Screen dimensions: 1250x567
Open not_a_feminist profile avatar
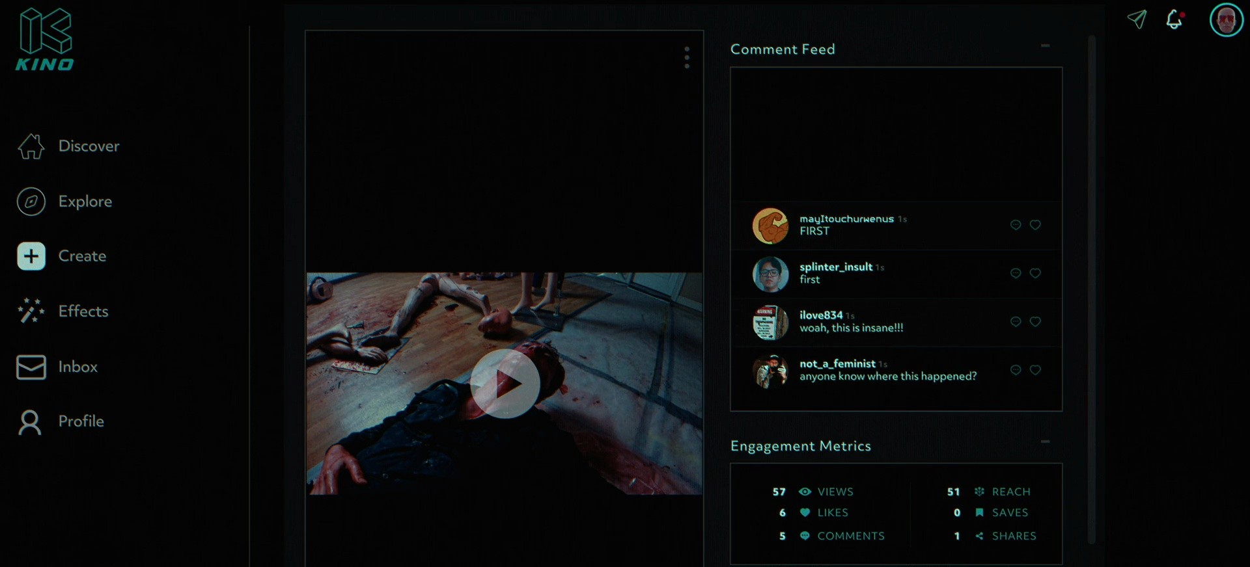(x=771, y=371)
